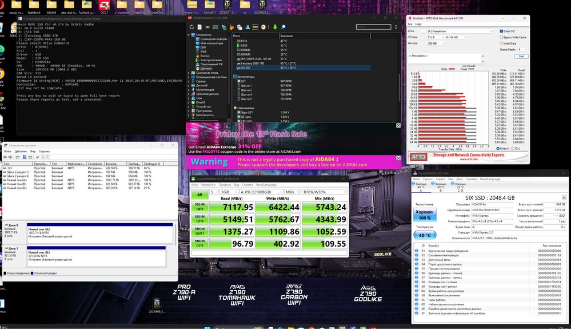
Task: Click the 40 °C temperature button in CrystalDiskInfo
Action: pos(425,235)
